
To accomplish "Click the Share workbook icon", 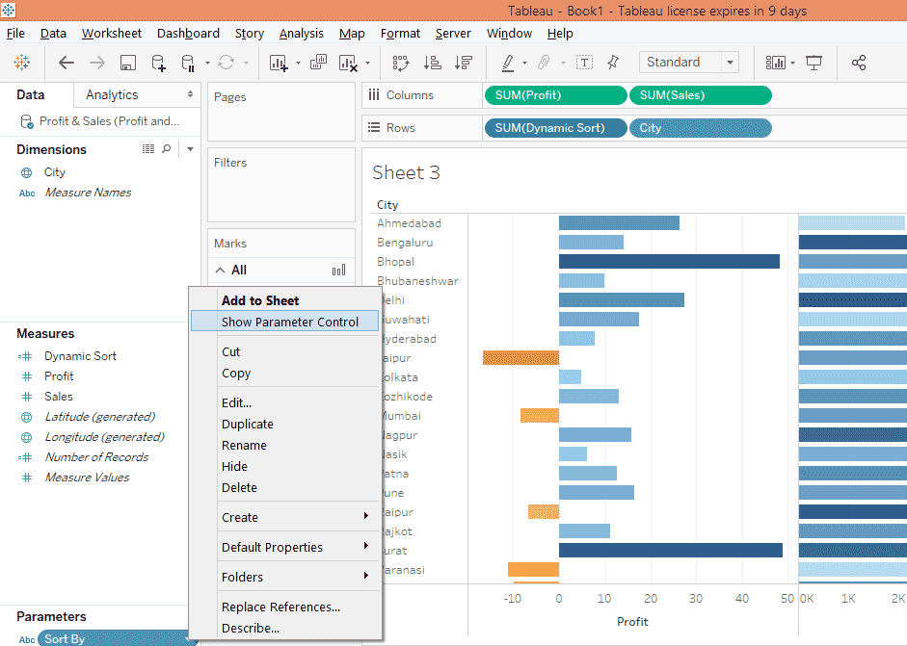I will pyautogui.click(x=859, y=63).
